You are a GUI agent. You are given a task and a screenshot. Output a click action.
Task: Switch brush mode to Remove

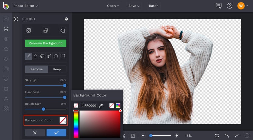click(36, 69)
